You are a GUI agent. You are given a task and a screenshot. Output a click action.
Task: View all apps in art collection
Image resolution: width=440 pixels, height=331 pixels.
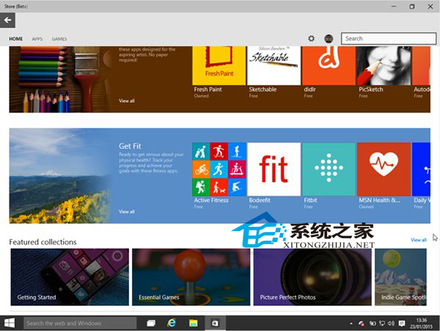(x=127, y=101)
